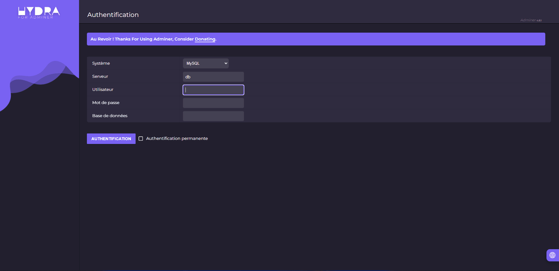Click the Hydra for Adminer logo
This screenshot has width=559, height=271.
(39, 13)
